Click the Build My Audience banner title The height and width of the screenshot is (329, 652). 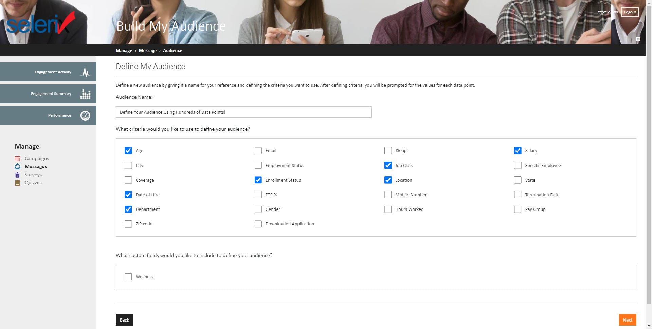(x=171, y=26)
